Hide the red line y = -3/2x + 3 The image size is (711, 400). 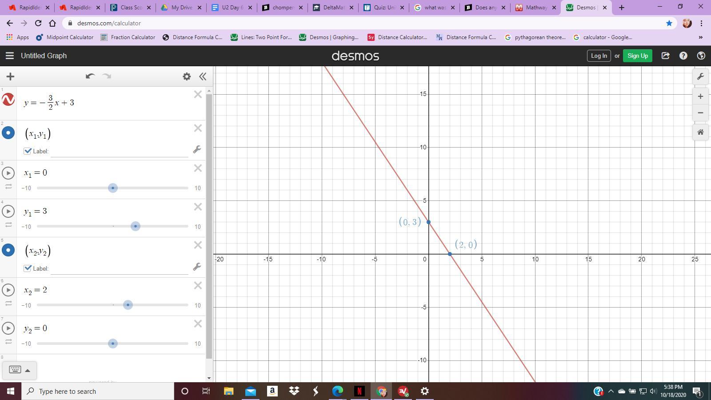coord(8,100)
